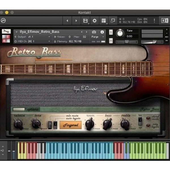Image resolution: width=170 pixels, height=170 pixels.
Task: Open instrument edit mode wrench icon
Action: (6, 31)
